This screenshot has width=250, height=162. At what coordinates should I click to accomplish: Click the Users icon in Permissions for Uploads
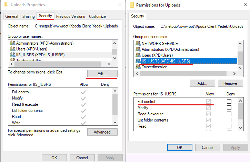(x=138, y=55)
